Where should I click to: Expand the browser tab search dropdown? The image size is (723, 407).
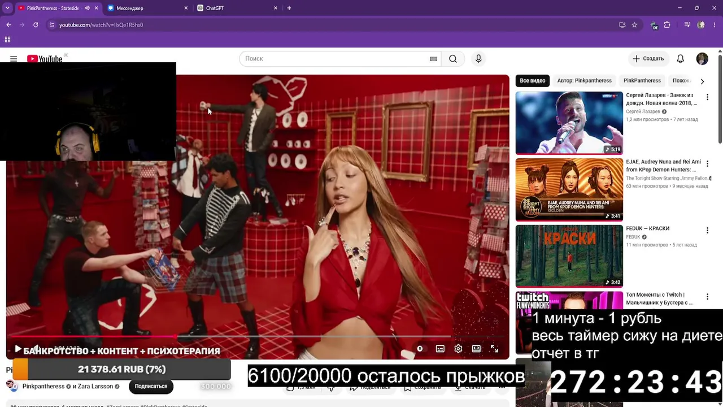pos(7,8)
